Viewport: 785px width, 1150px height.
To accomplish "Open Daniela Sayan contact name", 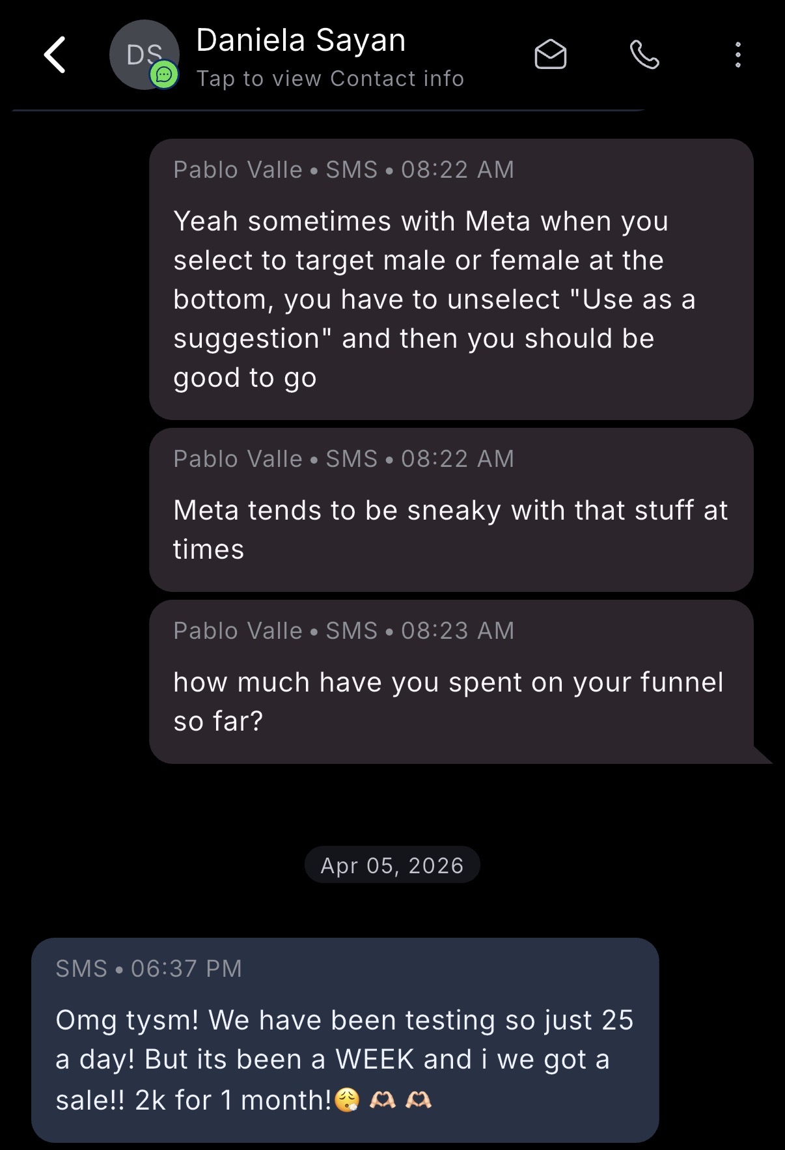I will 301,40.
